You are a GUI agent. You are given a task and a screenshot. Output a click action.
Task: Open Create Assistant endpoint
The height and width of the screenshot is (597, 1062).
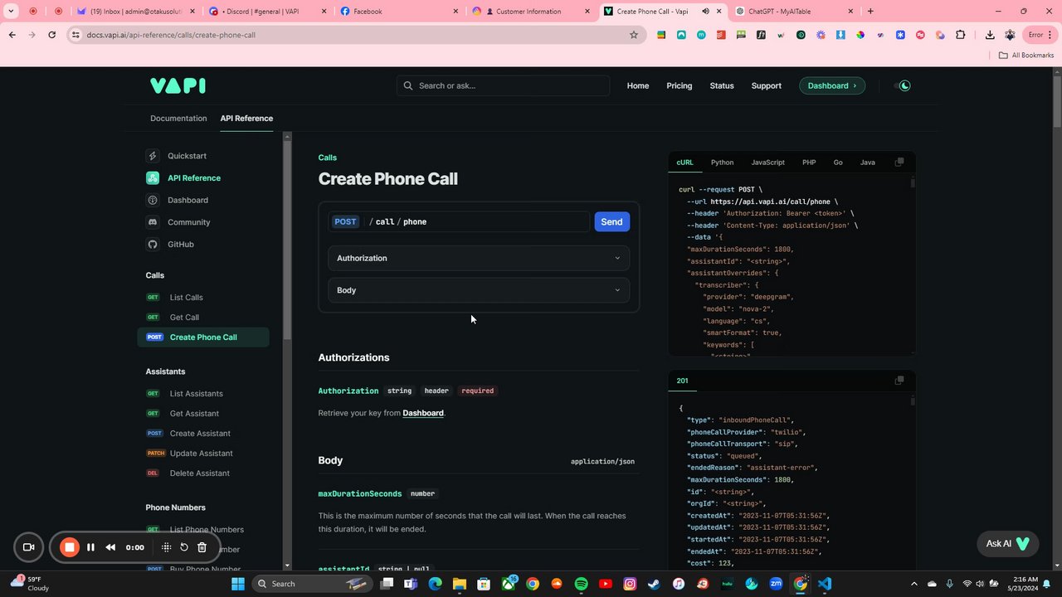pos(203,434)
